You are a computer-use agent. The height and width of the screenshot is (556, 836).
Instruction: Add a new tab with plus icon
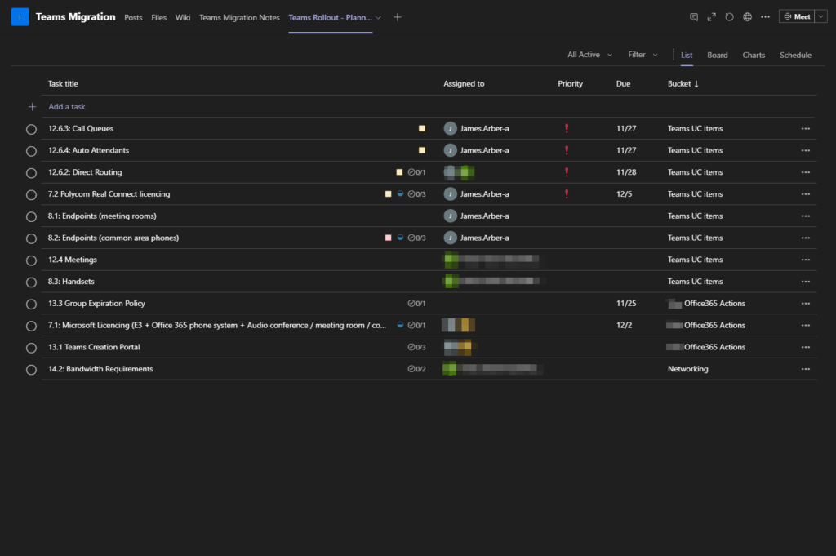pos(398,17)
